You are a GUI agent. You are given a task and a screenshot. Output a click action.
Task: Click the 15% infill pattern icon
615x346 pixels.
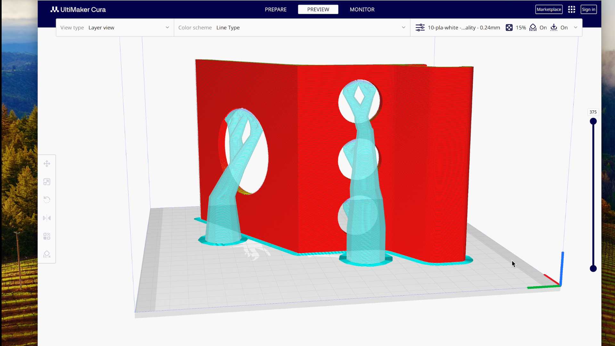tap(509, 28)
